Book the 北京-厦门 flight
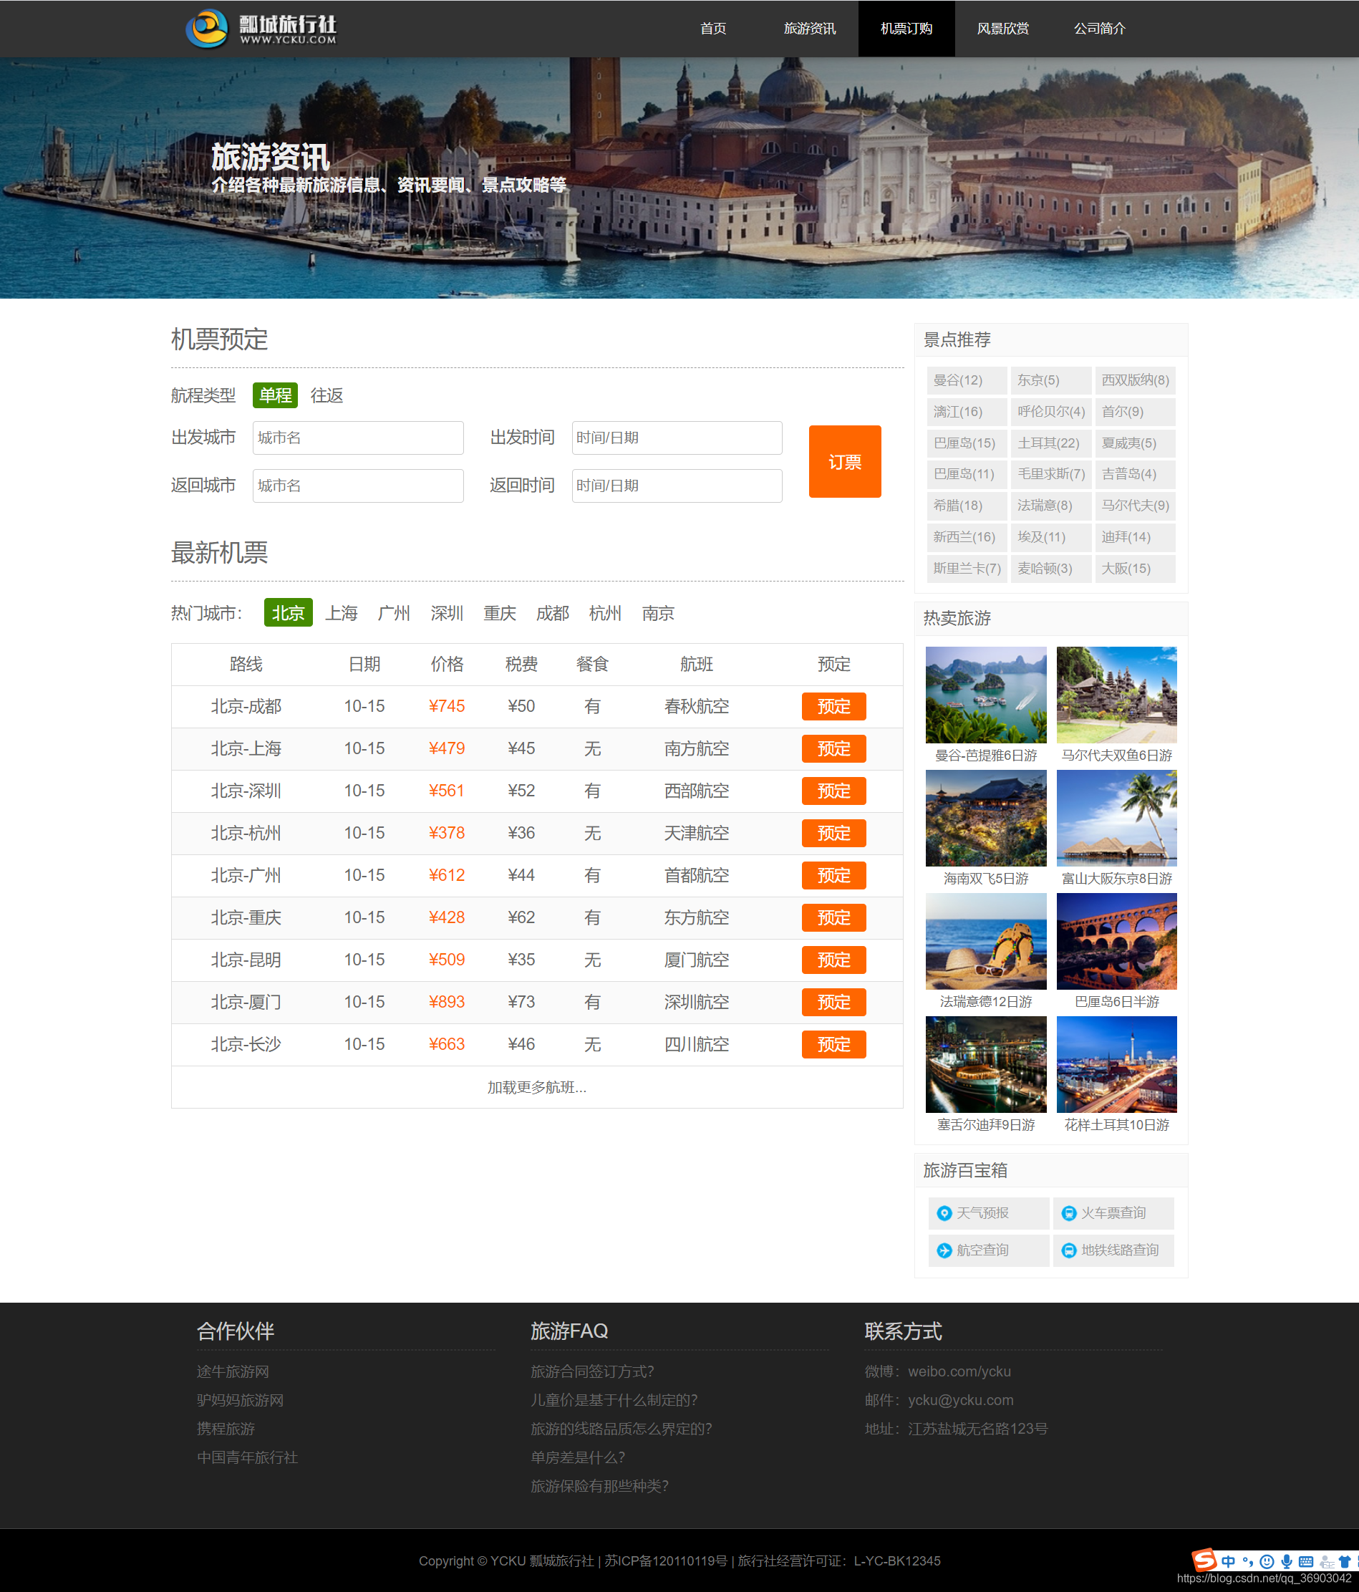Screen dimensions: 1359x1592 (x=833, y=1002)
